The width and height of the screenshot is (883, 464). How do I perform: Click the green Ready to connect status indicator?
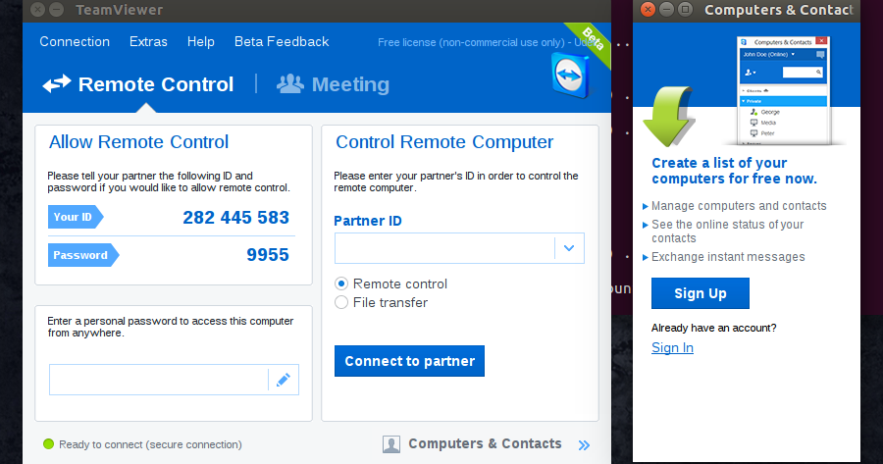pos(48,444)
